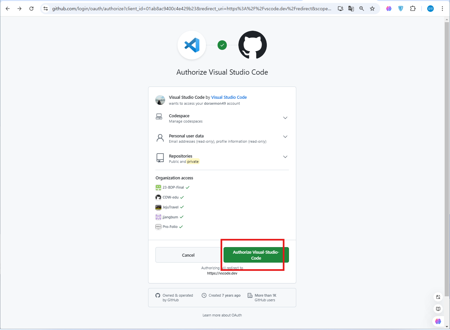Open Chrome's three-dot menu
This screenshot has width=450, height=330.
442,9
